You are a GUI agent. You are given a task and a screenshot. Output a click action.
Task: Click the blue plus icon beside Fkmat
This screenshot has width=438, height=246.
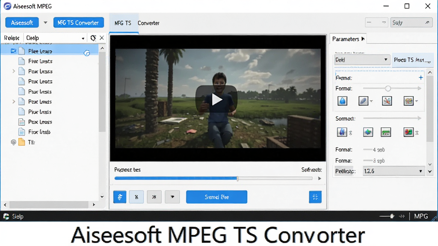[421, 78]
